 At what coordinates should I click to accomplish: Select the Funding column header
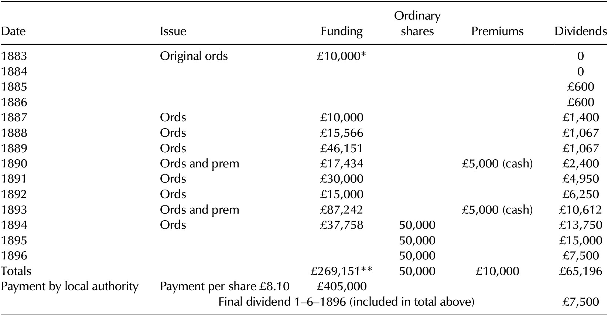[x=342, y=32]
